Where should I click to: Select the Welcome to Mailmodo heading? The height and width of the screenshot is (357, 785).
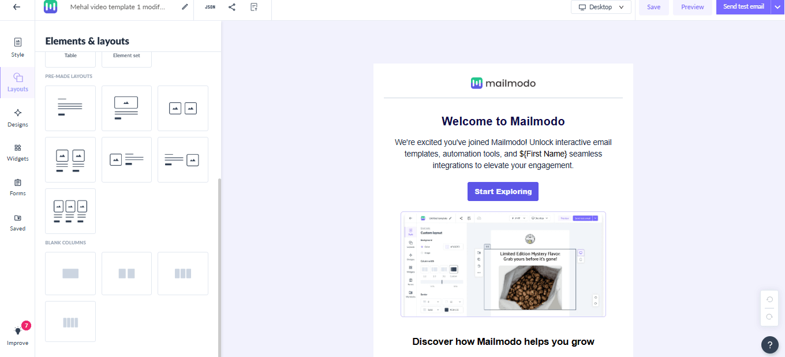click(x=503, y=121)
